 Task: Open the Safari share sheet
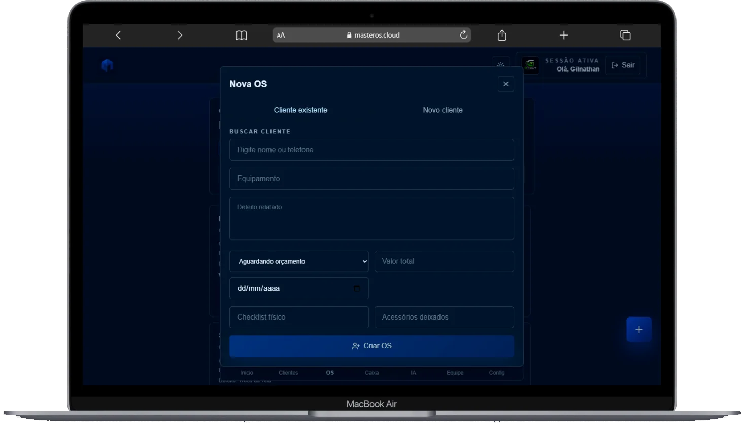[502, 34]
